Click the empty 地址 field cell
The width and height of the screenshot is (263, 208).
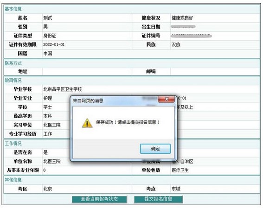(x=87, y=71)
